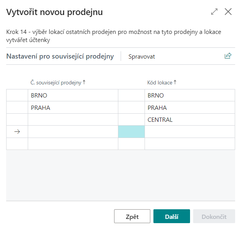This screenshot has width=244, height=232.
Task: Click the share icon next to Spravovat
Action: click(228, 56)
